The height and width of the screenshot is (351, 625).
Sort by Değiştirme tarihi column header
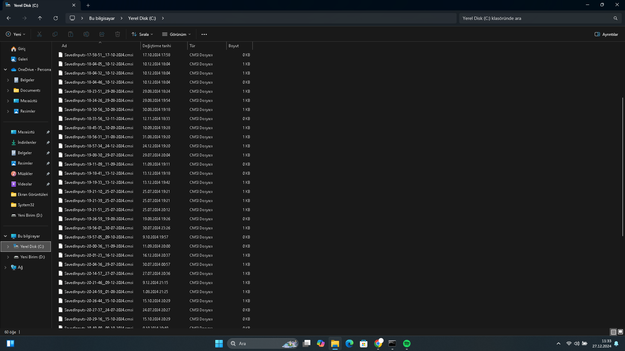coord(164,46)
